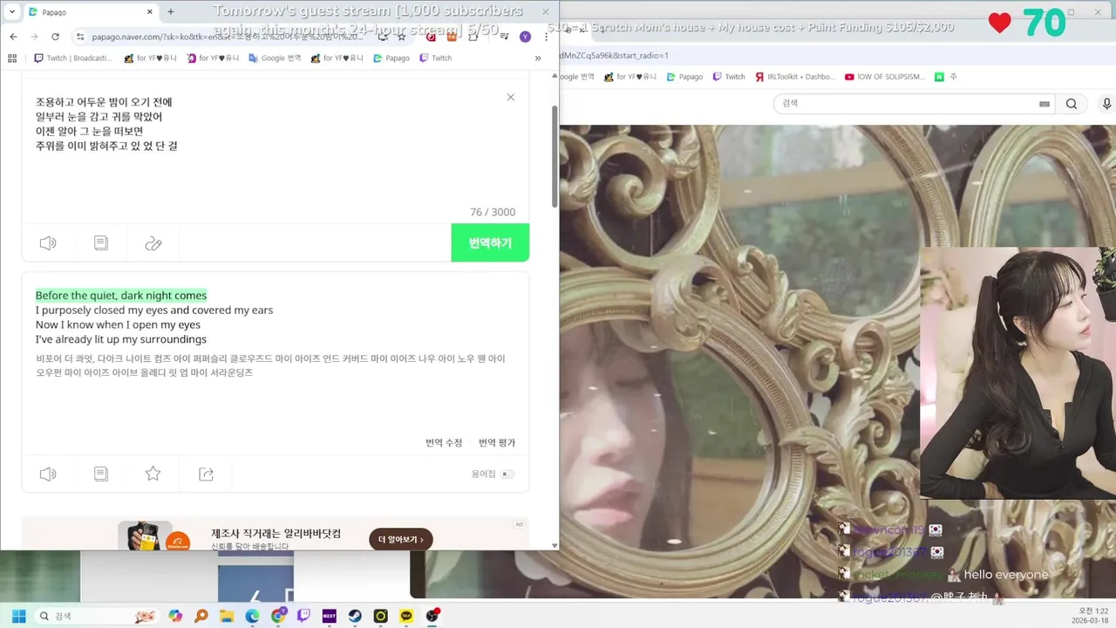
Task: Click the YouTube search magnifier button
Action: (x=1072, y=104)
